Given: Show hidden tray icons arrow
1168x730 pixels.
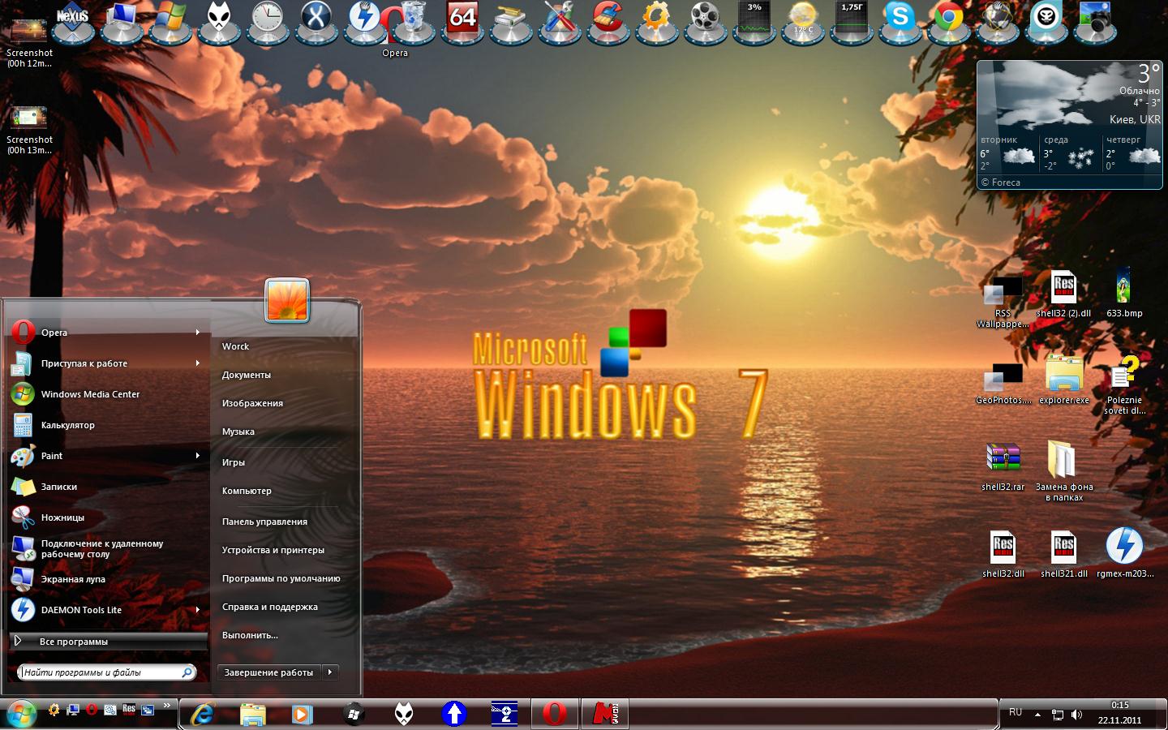Looking at the screenshot, I should coord(1037,715).
